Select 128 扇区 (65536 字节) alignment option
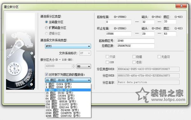The image size is (191, 120). pyautogui.click(x=68, y=102)
